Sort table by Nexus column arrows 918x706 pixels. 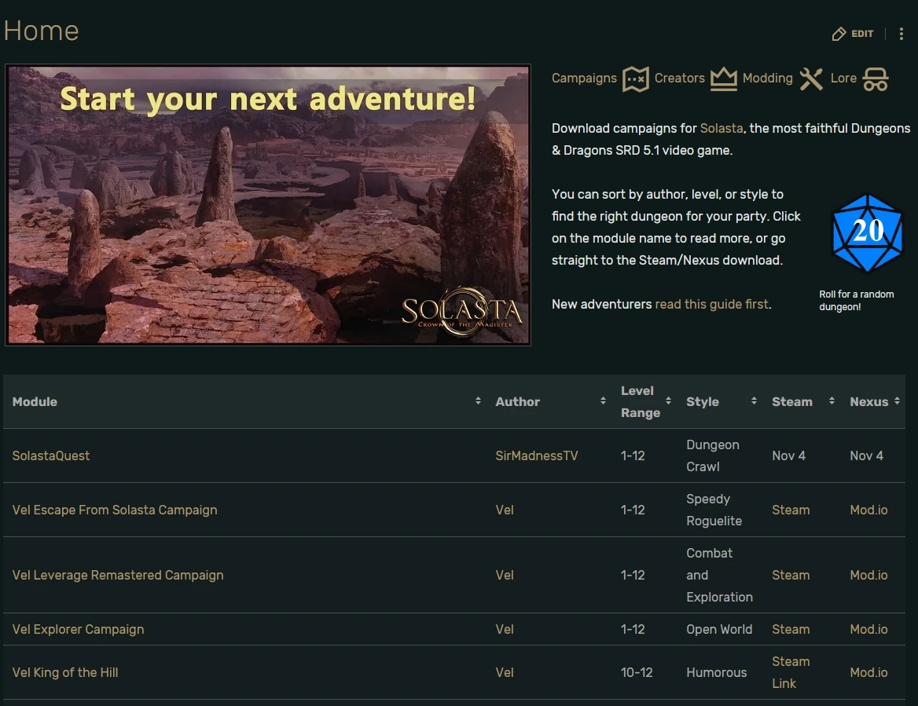point(897,401)
